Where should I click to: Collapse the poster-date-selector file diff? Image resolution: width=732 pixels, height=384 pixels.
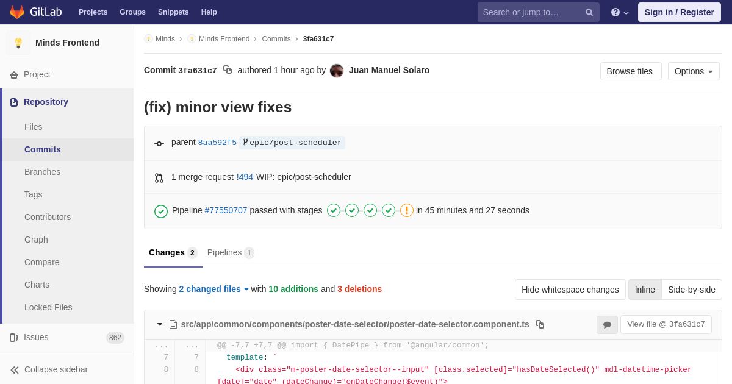pos(160,324)
